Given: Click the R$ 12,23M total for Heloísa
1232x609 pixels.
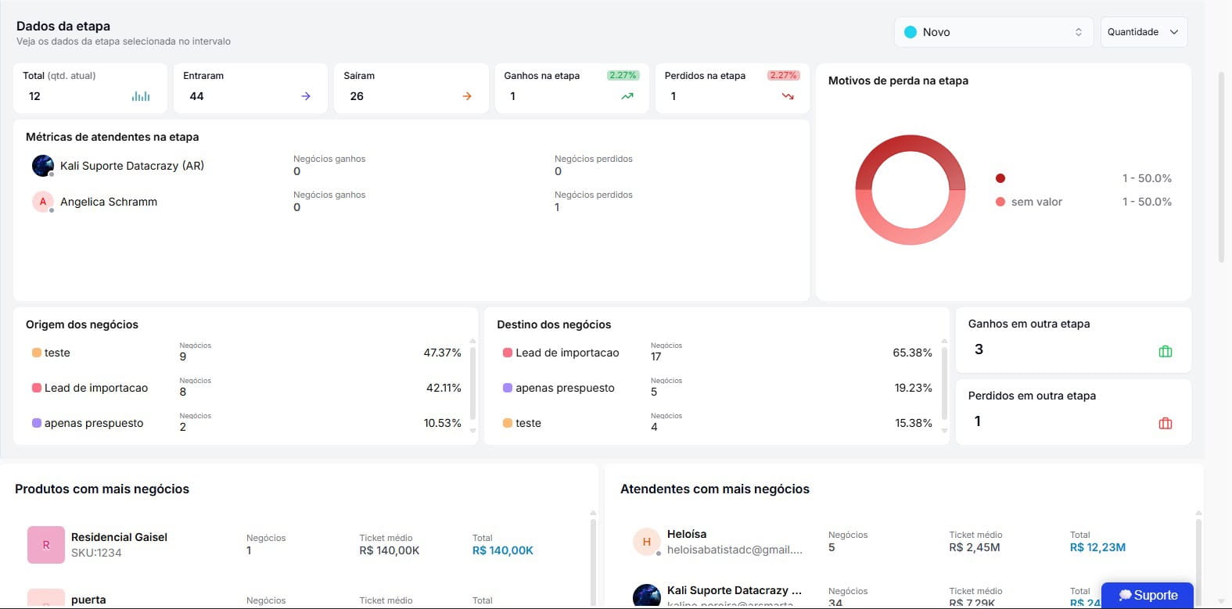Looking at the screenshot, I should pos(1097,547).
